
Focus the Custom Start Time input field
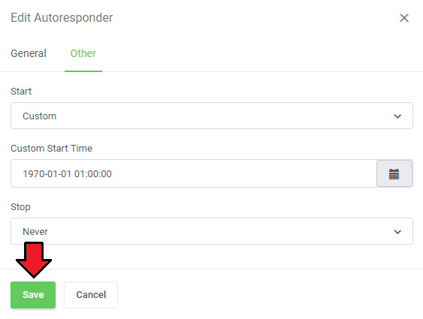click(194, 173)
